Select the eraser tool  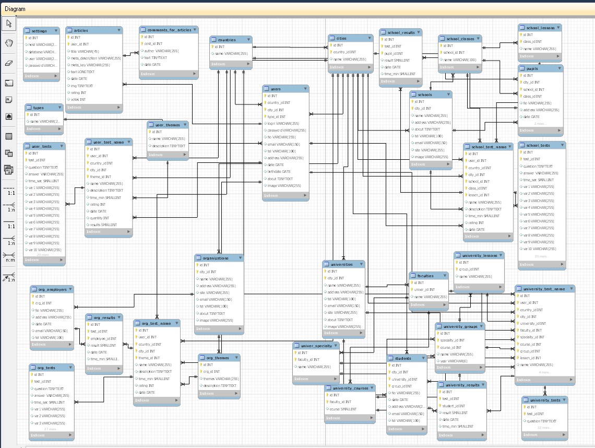tap(9, 63)
